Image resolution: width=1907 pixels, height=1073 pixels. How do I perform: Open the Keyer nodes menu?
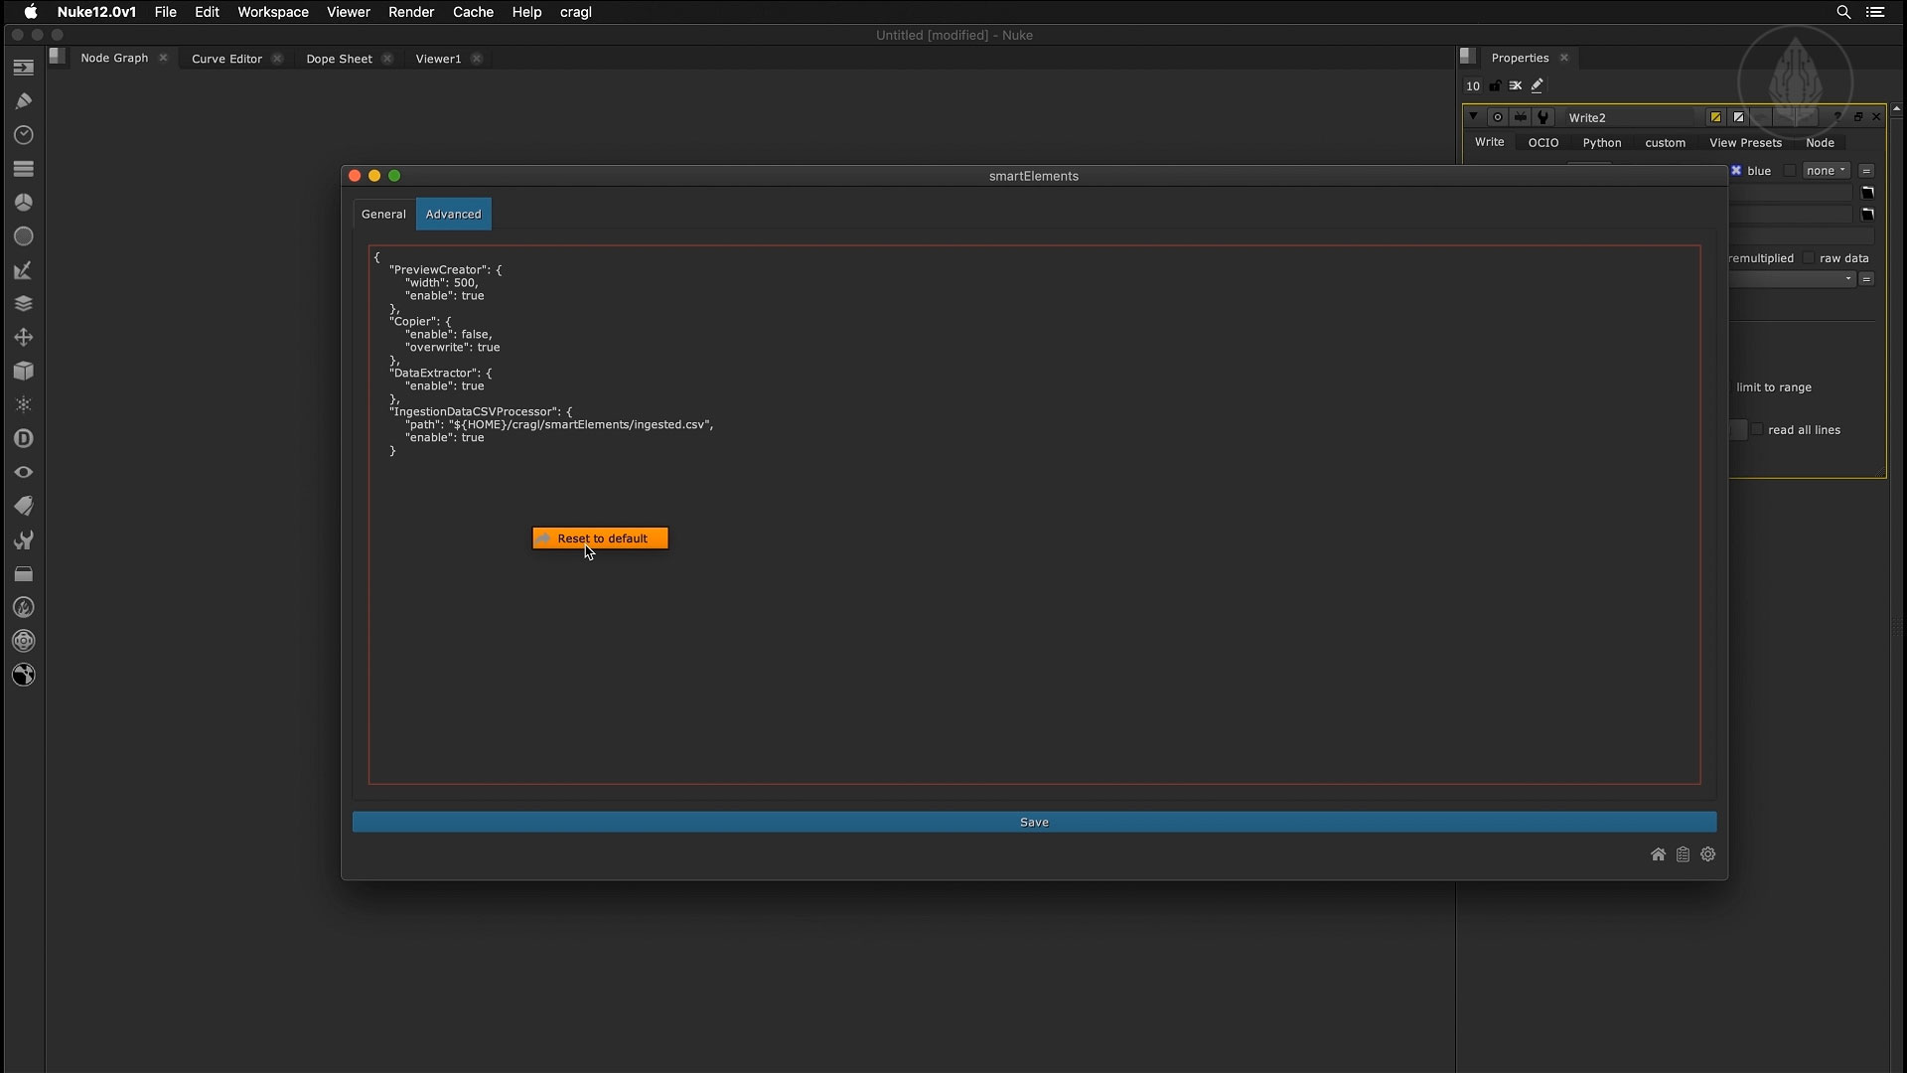(x=24, y=270)
